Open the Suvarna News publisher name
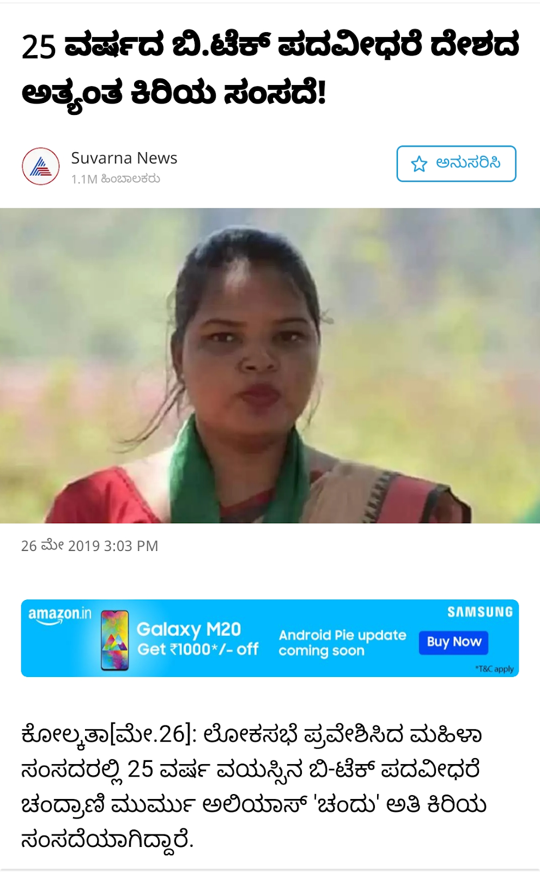Image resolution: width=540 pixels, height=872 pixels. 124,158
